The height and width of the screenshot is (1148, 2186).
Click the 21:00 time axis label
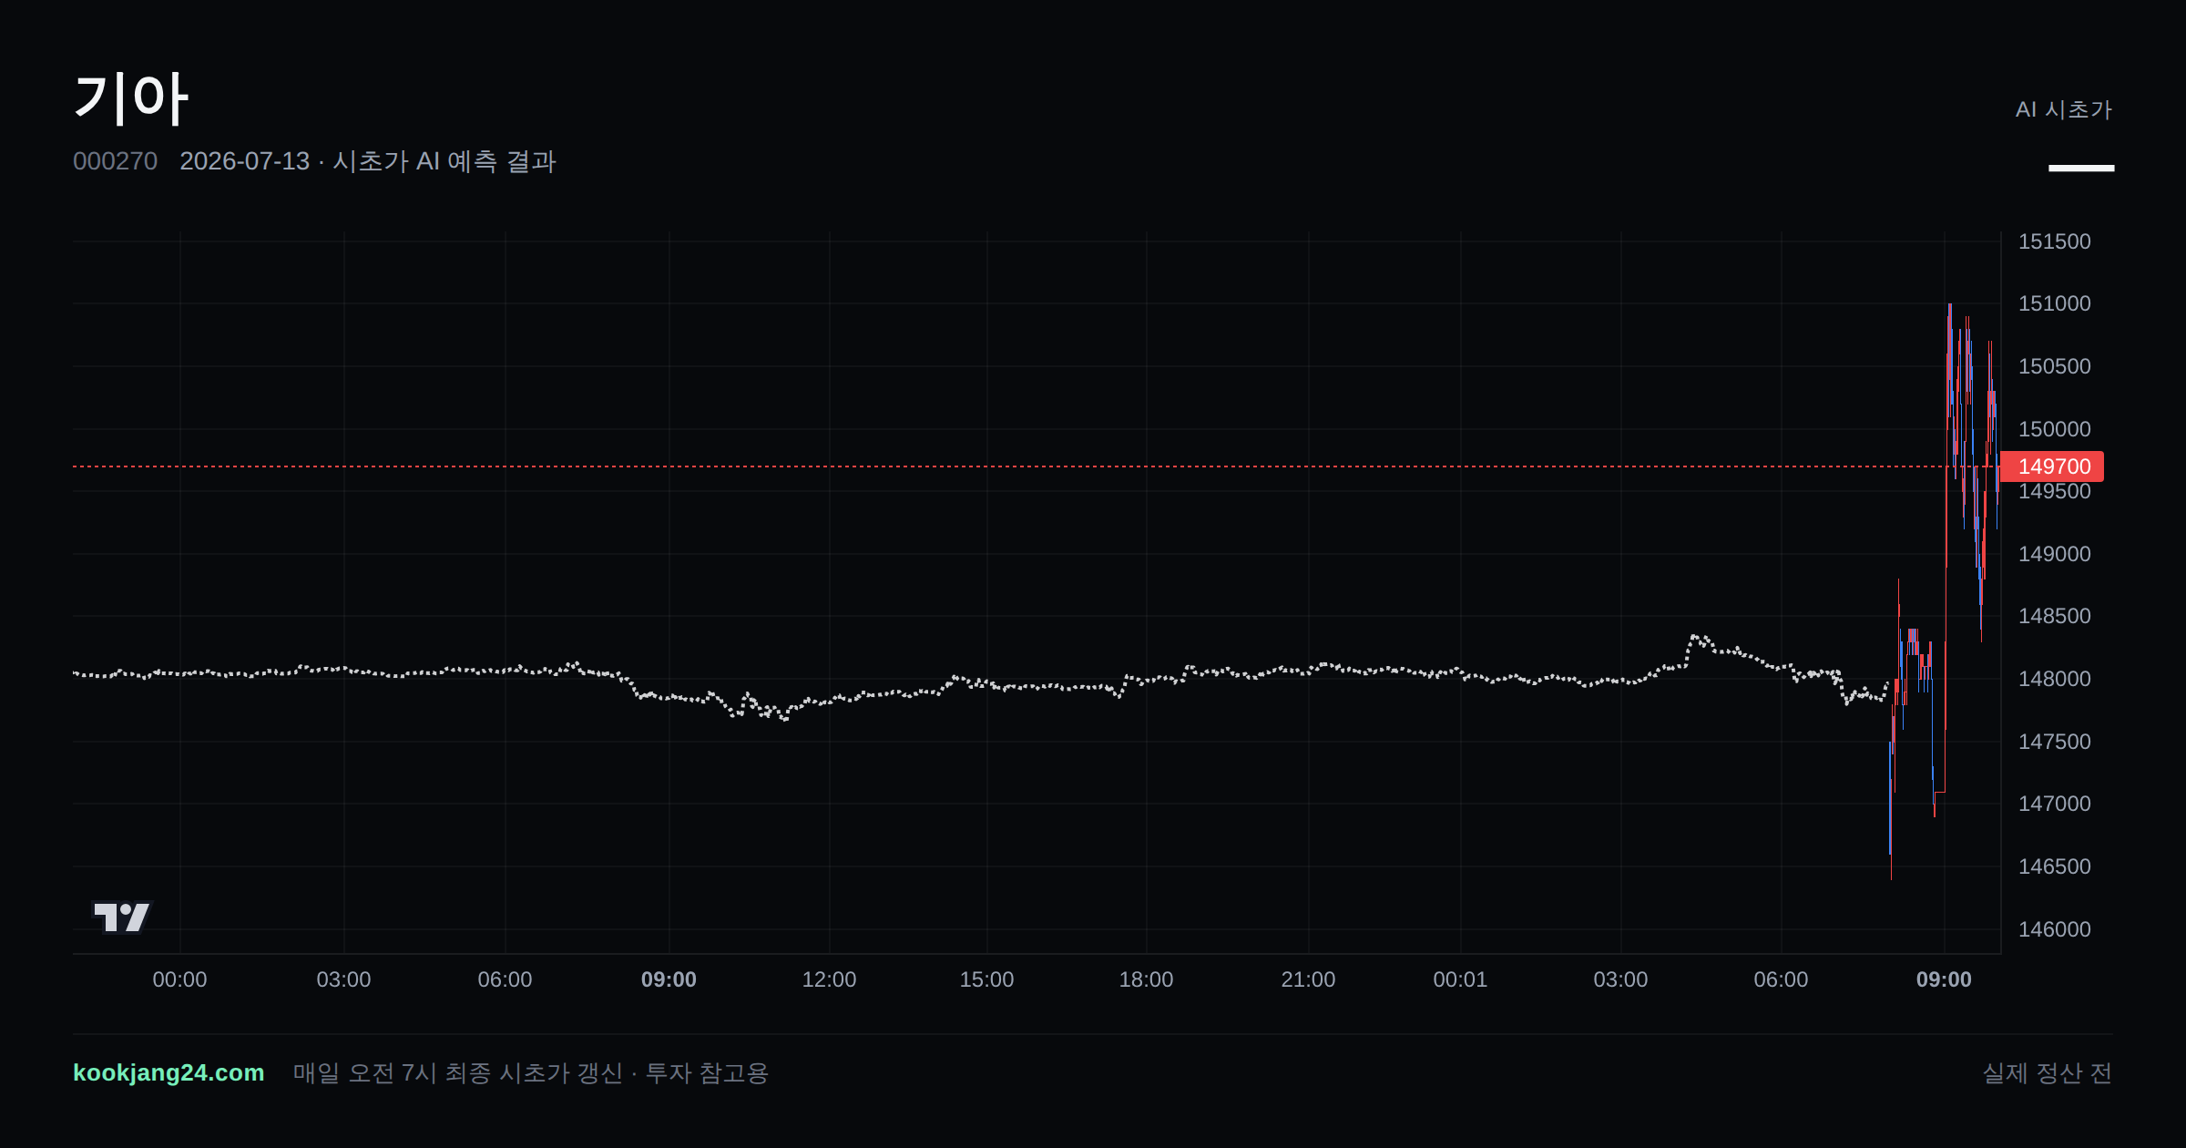(1308, 979)
